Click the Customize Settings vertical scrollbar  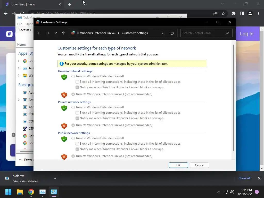click(233, 98)
